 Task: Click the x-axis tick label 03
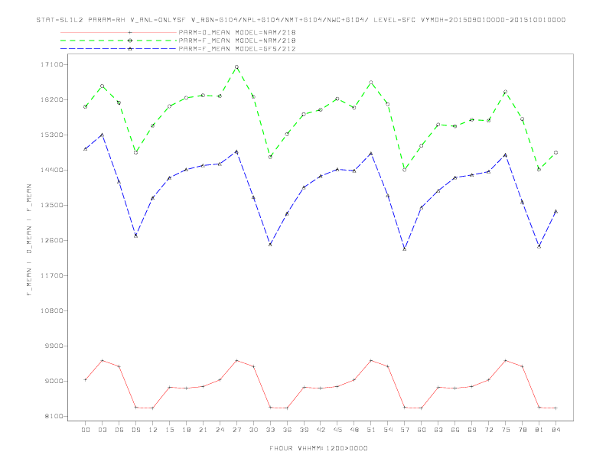coord(102,430)
